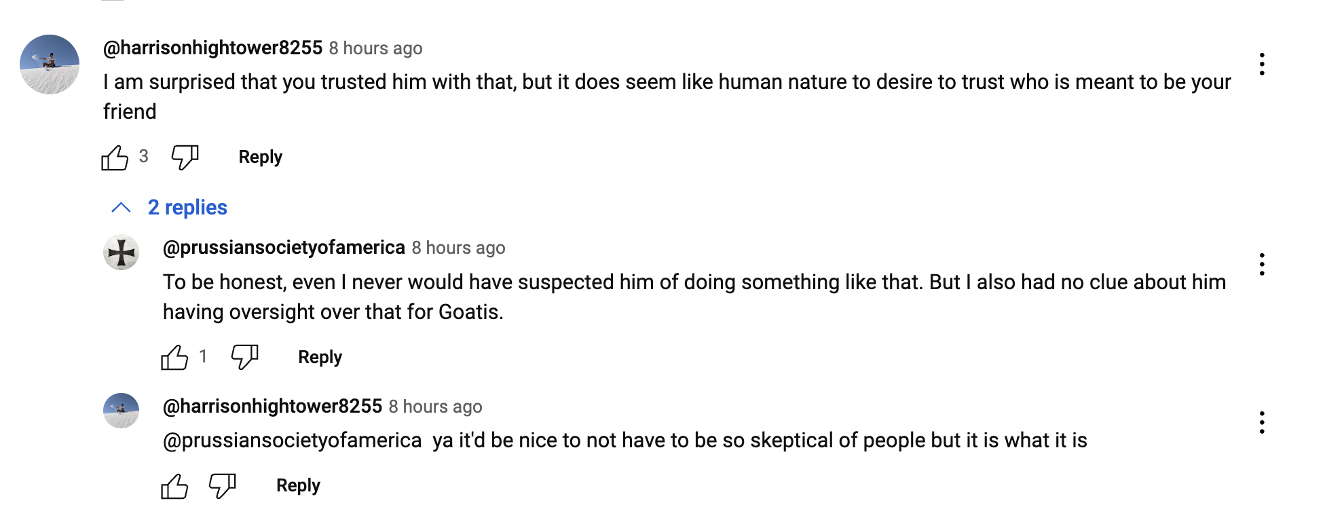The height and width of the screenshot is (524, 1325).
Task: Reply to the top comment
Action: pyautogui.click(x=260, y=157)
